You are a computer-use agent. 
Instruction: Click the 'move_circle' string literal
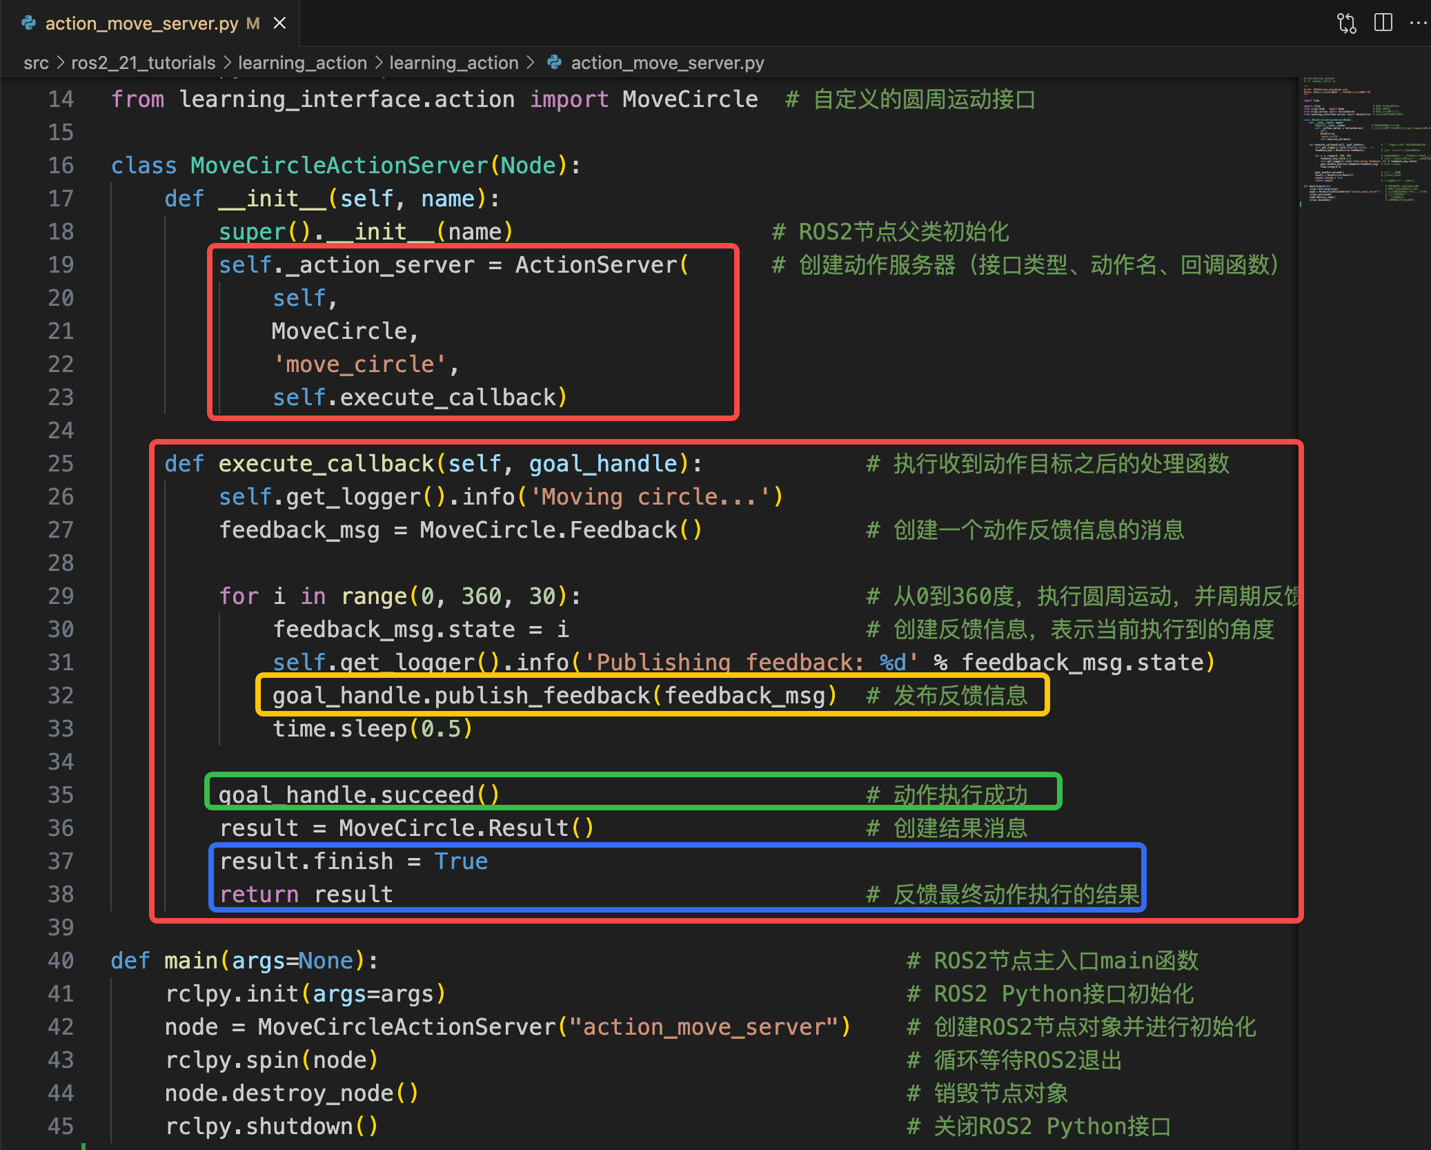pyautogui.click(x=359, y=364)
